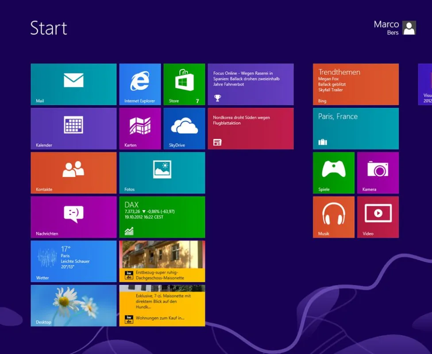Open the Video tile
The width and height of the screenshot is (432, 354).
(x=378, y=217)
